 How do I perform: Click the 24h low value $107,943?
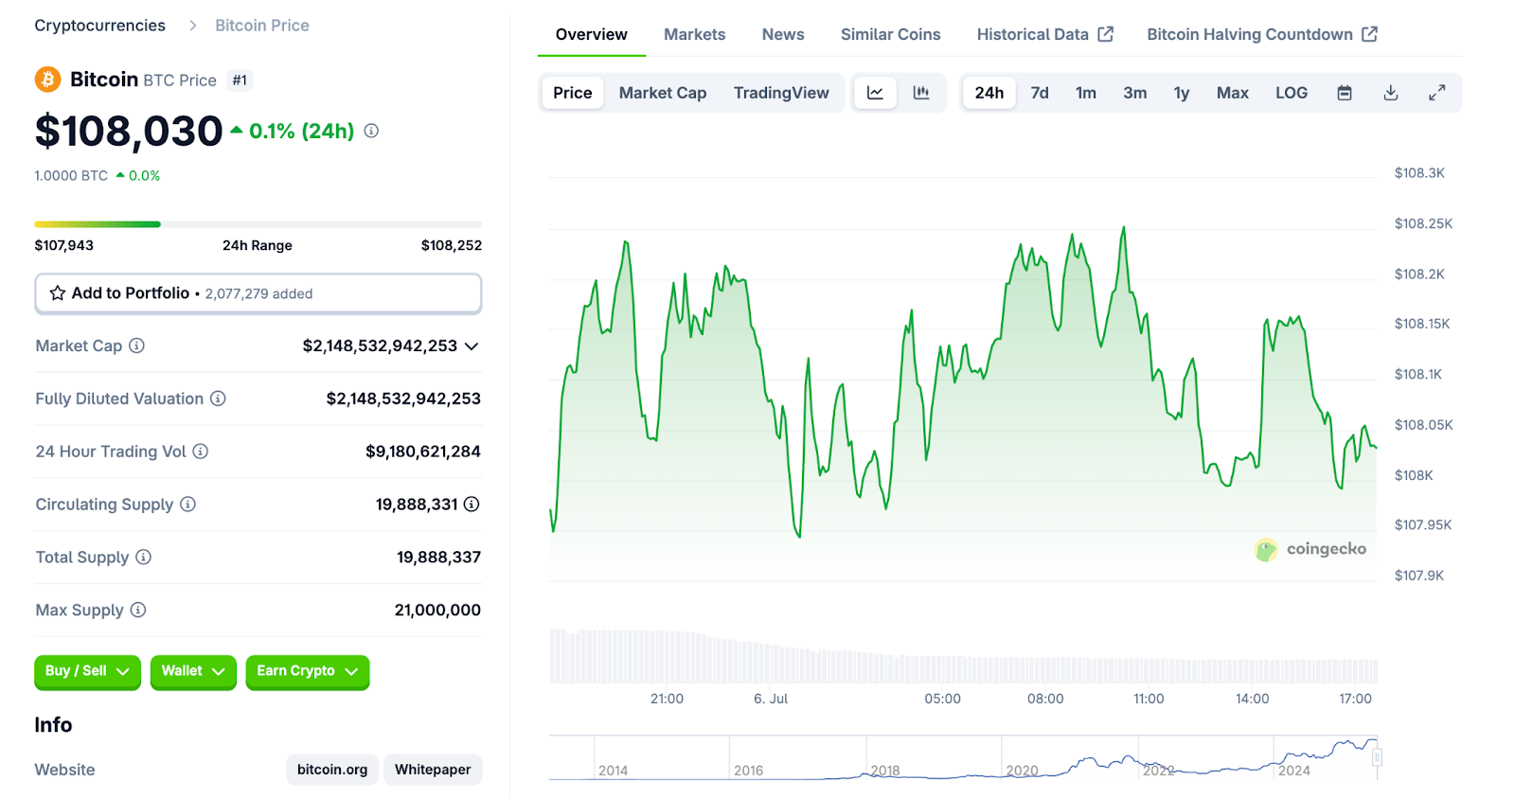64,245
